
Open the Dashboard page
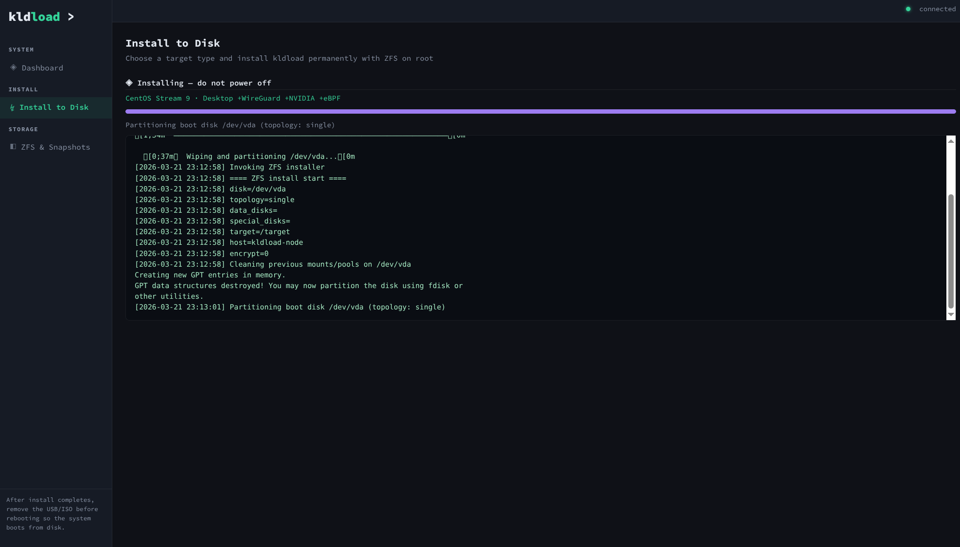[x=42, y=68]
